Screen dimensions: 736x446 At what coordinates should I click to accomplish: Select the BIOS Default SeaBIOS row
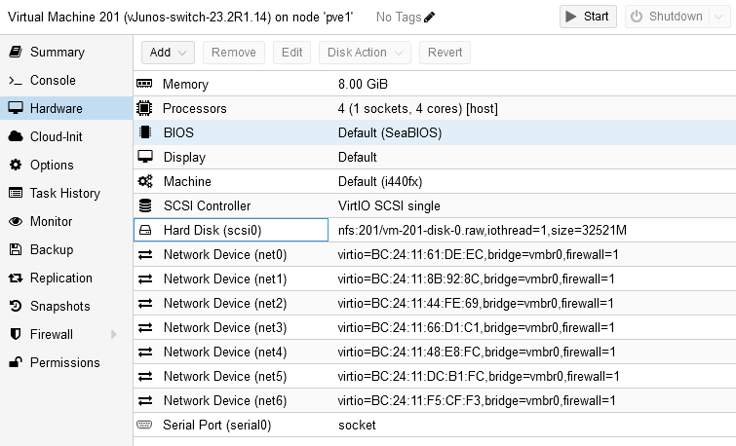pos(435,132)
